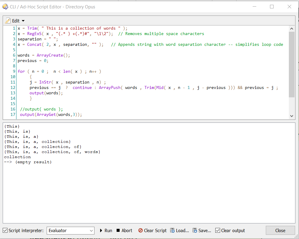The width and height of the screenshot is (299, 239).
Task: Click the pencil icon beside Edit
Action: click(8, 21)
